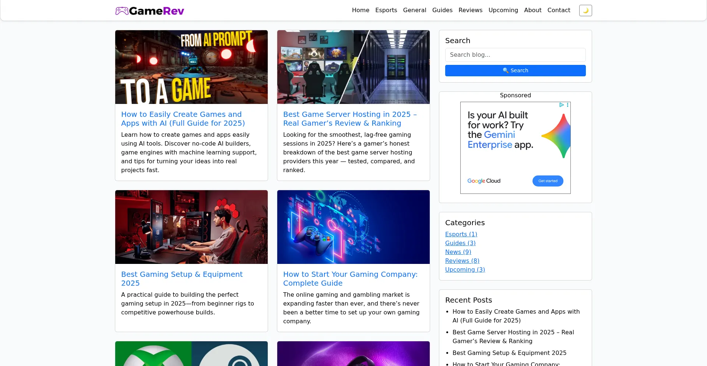This screenshot has width=707, height=366.
Task: Open the Guides (3) category link
Action: pyautogui.click(x=460, y=243)
